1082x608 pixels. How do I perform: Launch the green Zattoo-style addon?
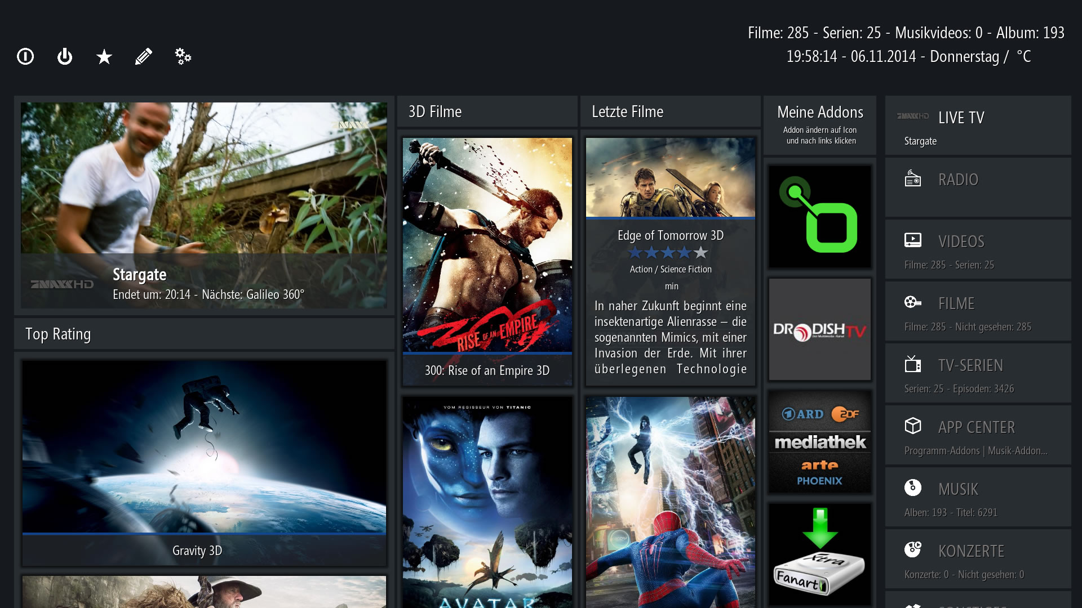[820, 217]
